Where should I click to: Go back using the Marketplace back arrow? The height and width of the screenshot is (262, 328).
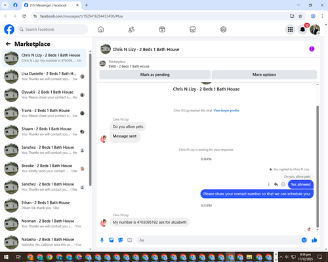point(8,44)
